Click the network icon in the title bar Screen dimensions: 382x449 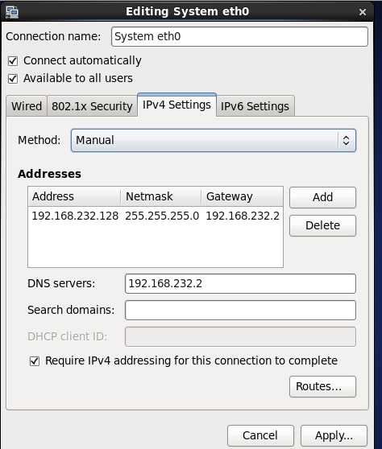click(x=12, y=12)
